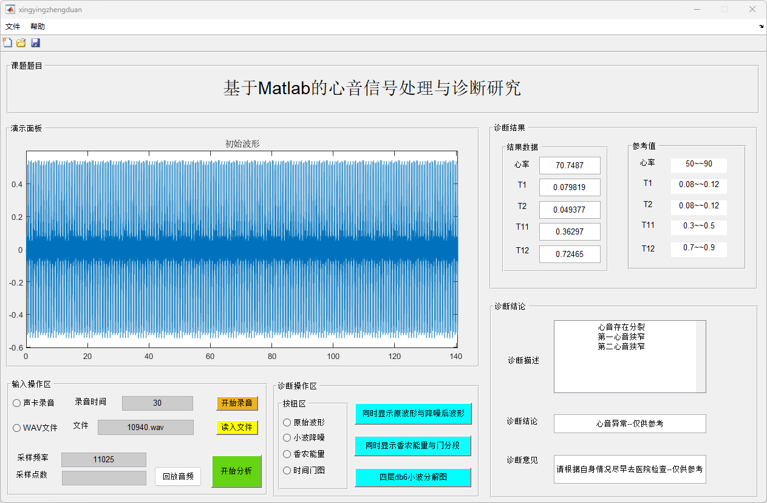This screenshot has height=503, width=767.
Task: Click the 回放音频 playback button
Action: 178,477
